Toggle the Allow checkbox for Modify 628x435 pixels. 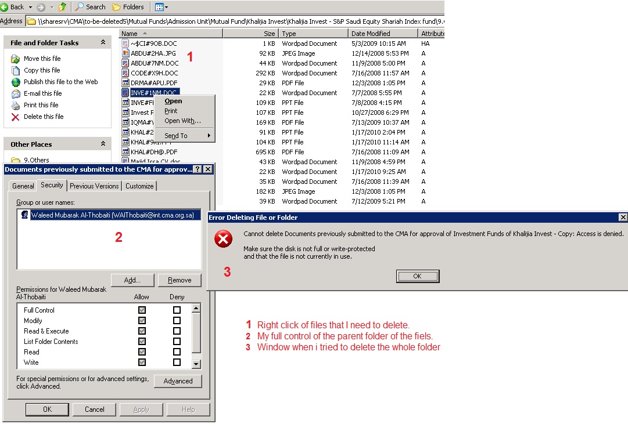coord(142,320)
